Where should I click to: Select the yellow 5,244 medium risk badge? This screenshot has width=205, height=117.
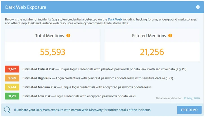pos(12,87)
